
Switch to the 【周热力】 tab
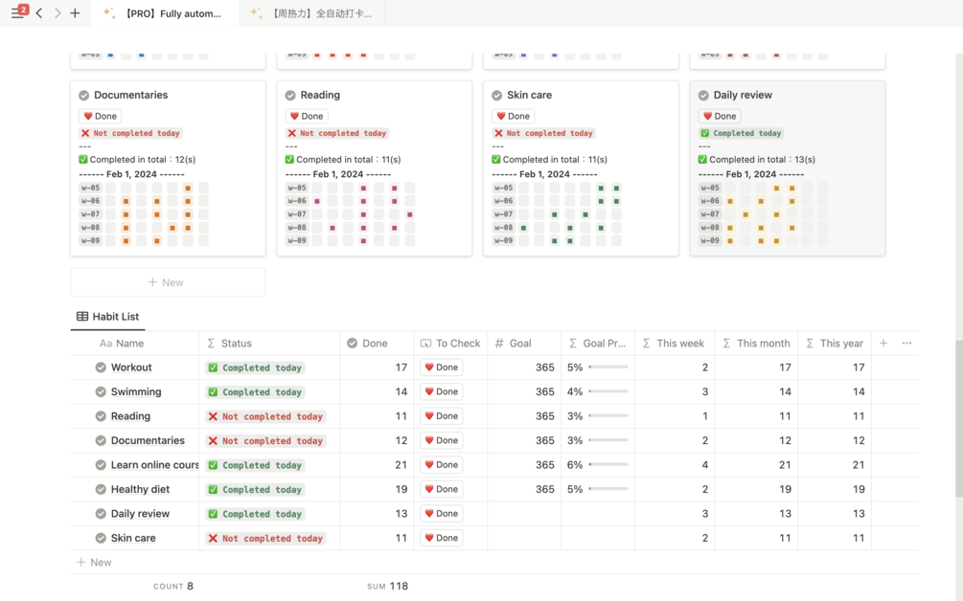[x=312, y=12]
